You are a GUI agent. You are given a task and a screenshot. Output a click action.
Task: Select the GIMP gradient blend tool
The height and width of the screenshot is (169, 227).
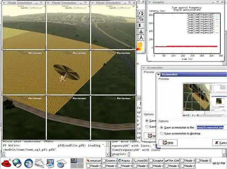[x=141, y=25]
